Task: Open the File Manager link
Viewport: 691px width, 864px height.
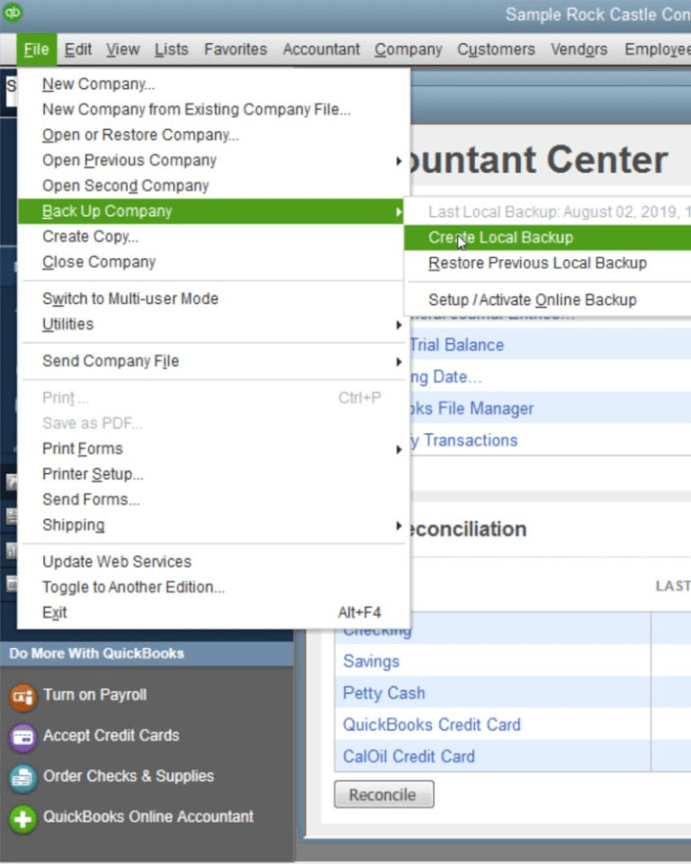Action: (472, 409)
